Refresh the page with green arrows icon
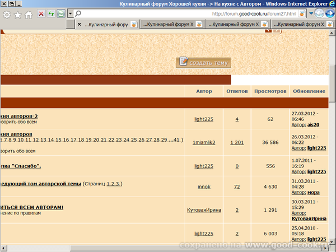The image size is (336, 252). coord(52,13)
